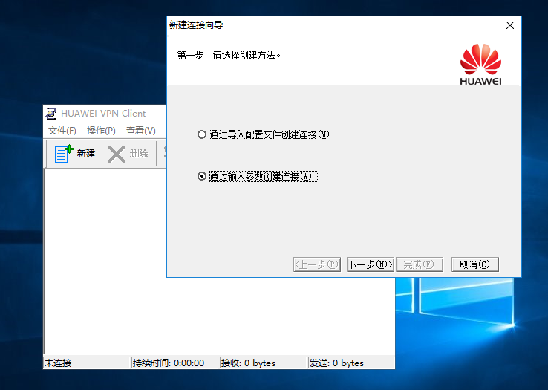Open the 文件(F) menu in VPN Client
Viewport: 548px width, 390px height.
click(62, 131)
